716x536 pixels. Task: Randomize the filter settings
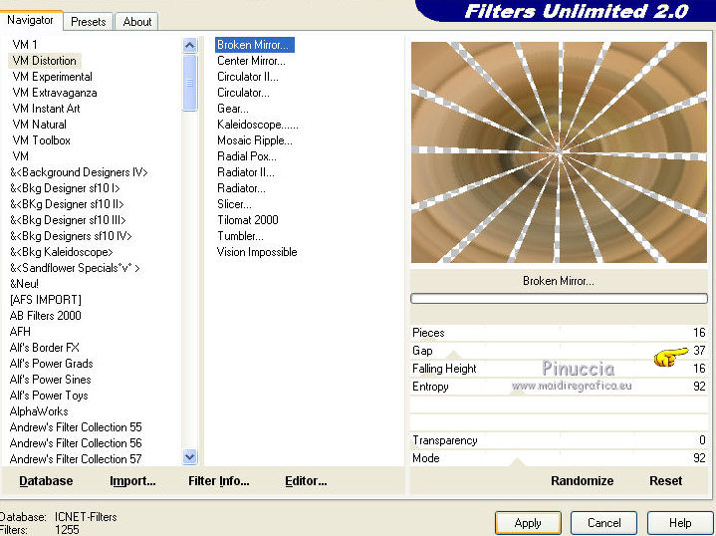tap(582, 480)
